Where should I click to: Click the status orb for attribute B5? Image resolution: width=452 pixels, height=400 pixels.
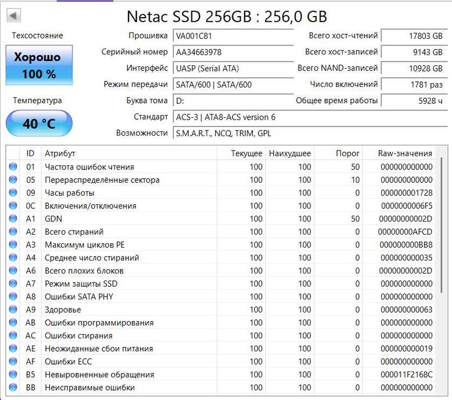(x=13, y=374)
